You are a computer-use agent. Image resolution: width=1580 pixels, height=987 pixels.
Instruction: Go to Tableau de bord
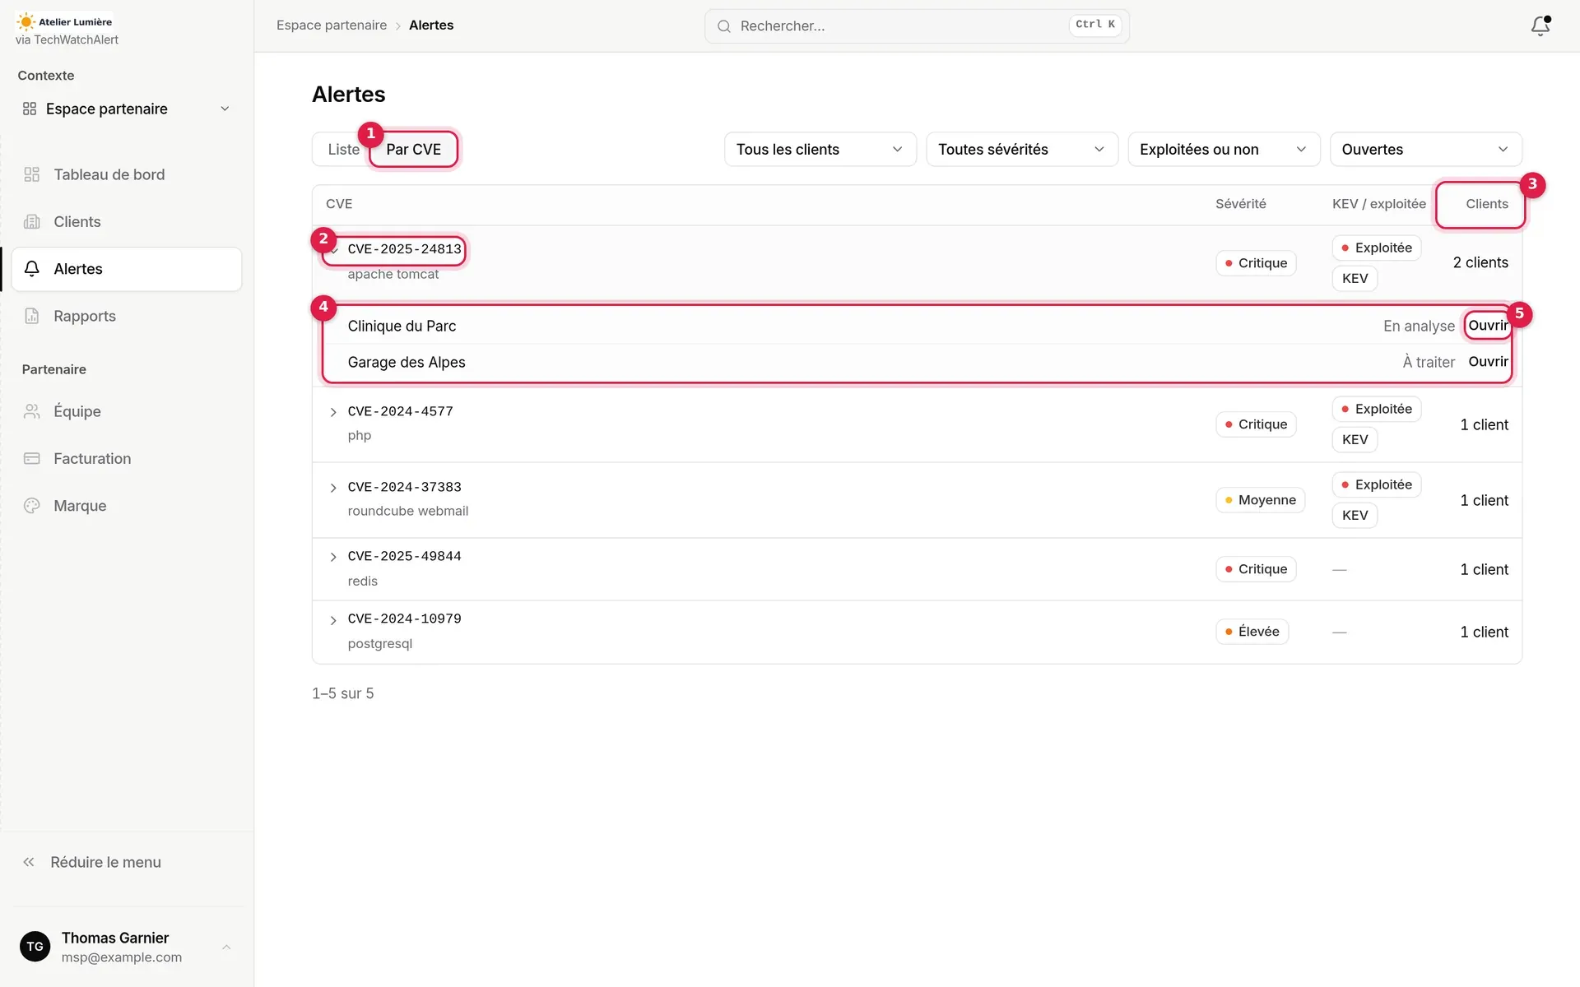pyautogui.click(x=127, y=174)
